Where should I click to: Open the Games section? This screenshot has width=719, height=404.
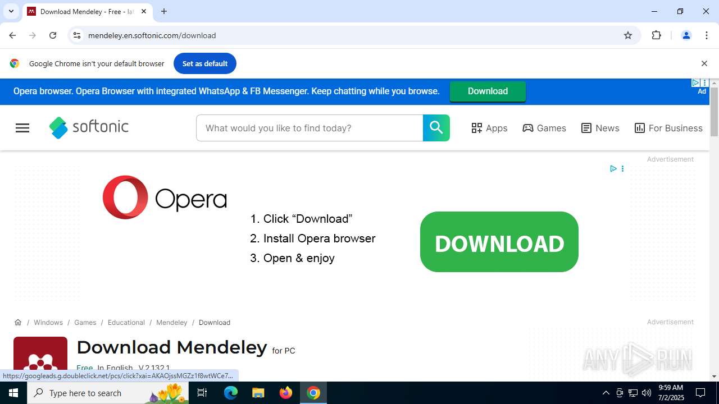[x=544, y=128]
